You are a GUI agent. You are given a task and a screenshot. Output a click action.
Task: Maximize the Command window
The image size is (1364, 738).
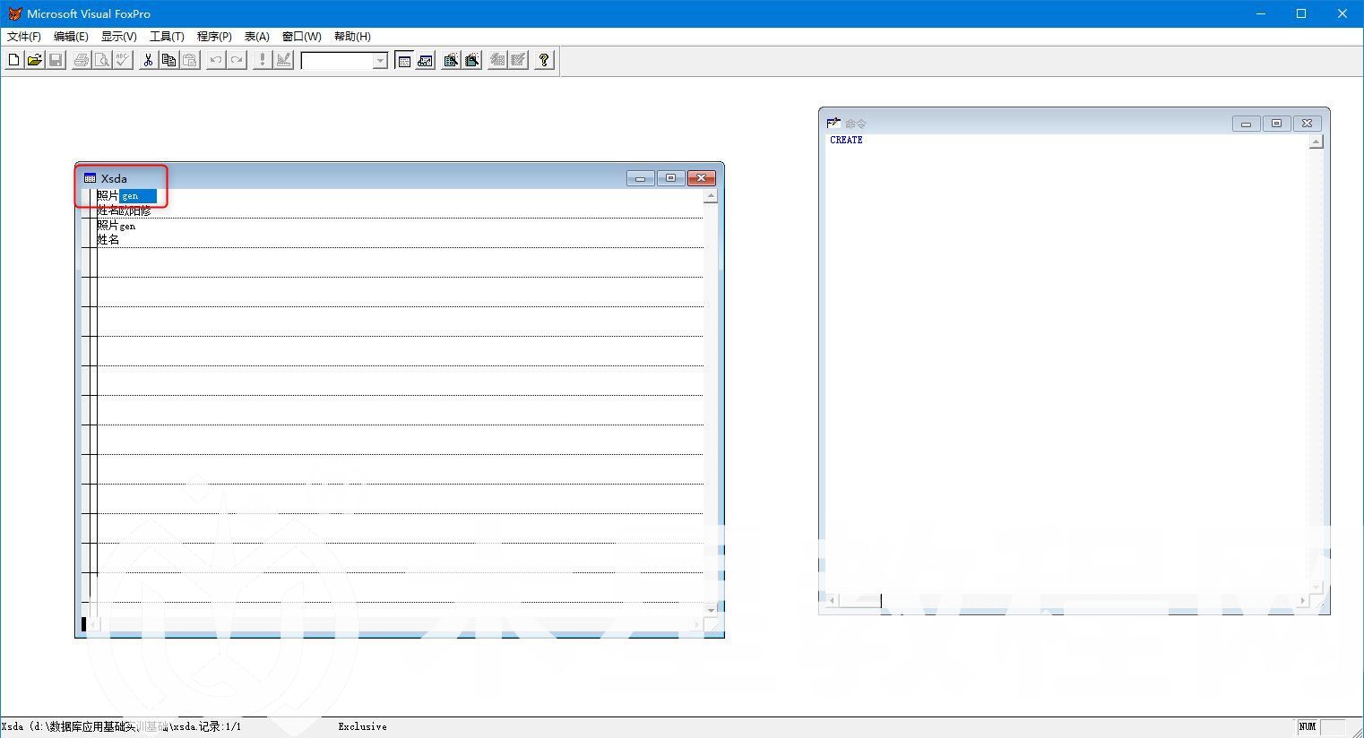[x=1276, y=124]
